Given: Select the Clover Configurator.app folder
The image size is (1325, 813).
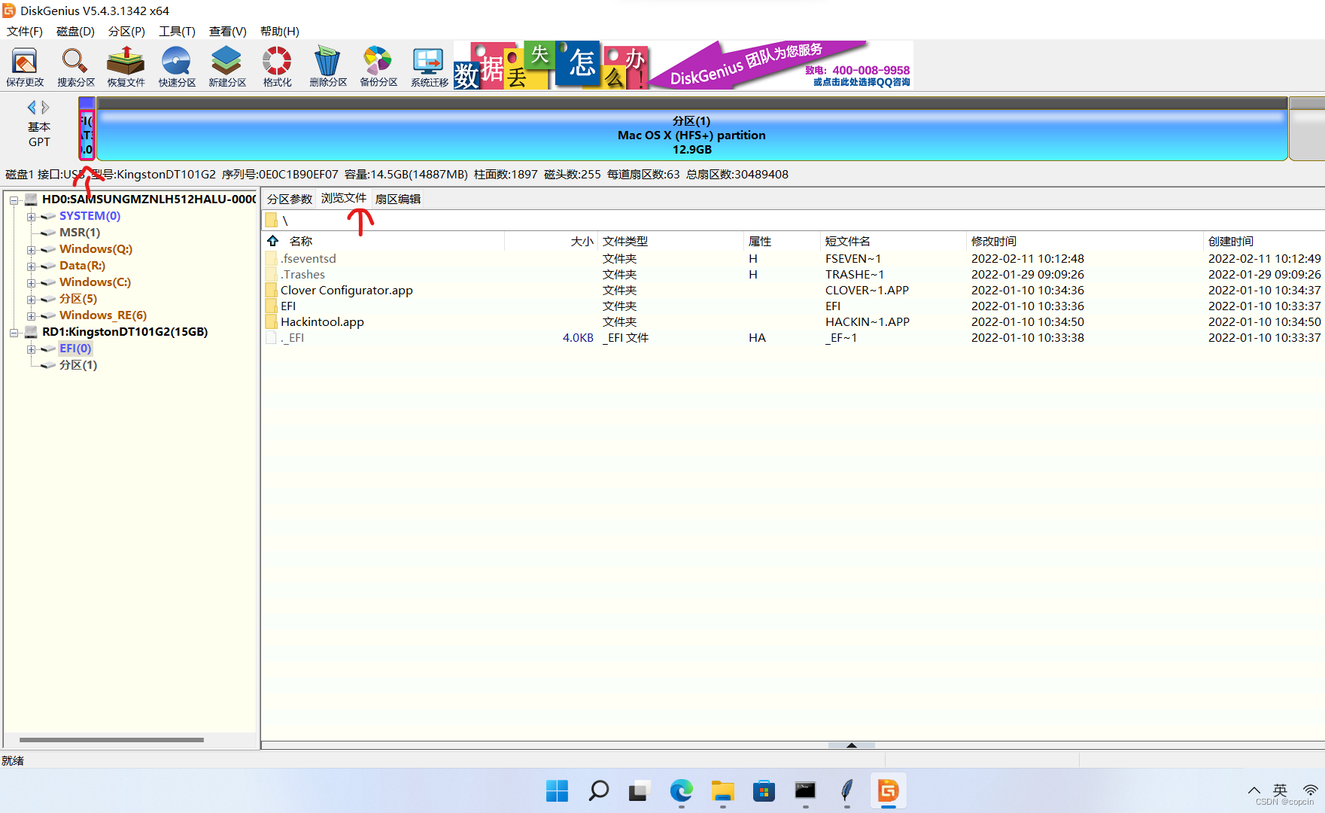Looking at the screenshot, I should pos(346,291).
